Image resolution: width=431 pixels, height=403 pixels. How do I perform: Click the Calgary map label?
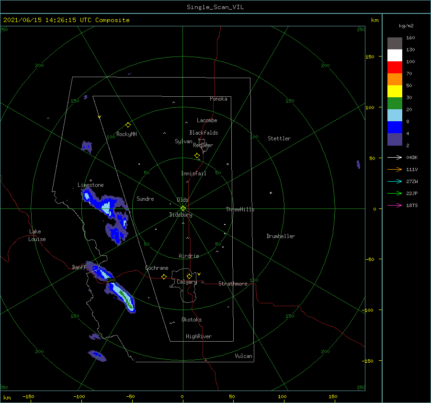point(187,282)
